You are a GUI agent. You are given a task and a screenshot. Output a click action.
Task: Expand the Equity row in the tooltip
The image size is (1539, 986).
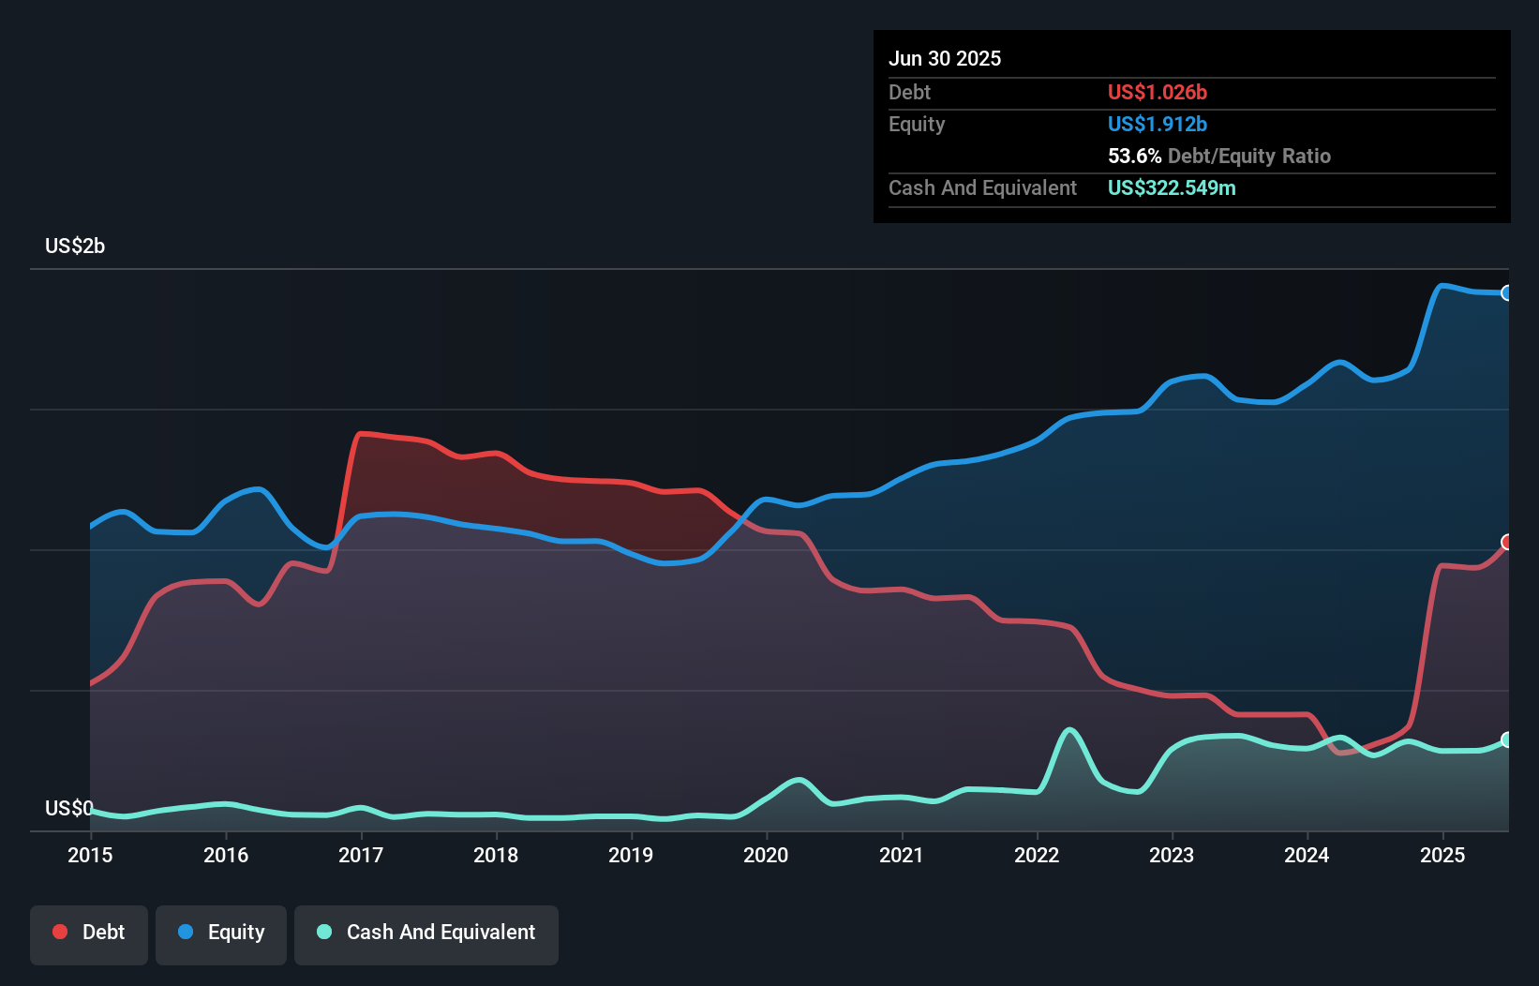tap(917, 124)
